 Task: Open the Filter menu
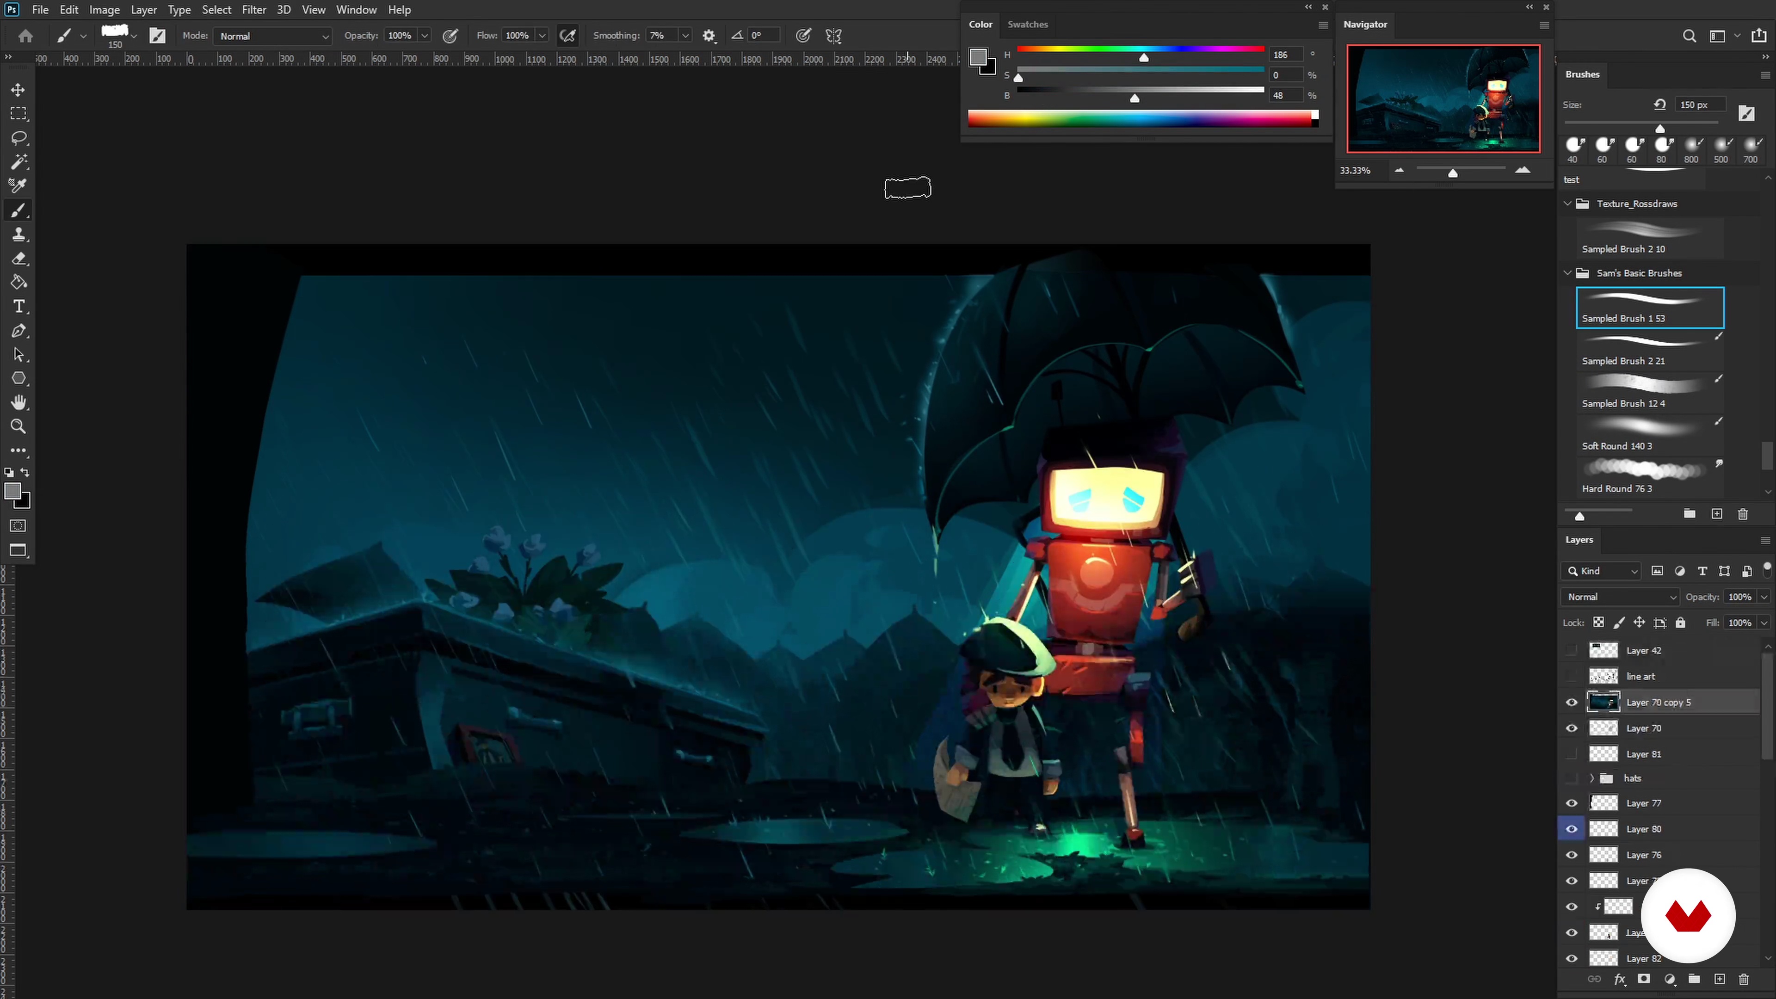pos(254,10)
